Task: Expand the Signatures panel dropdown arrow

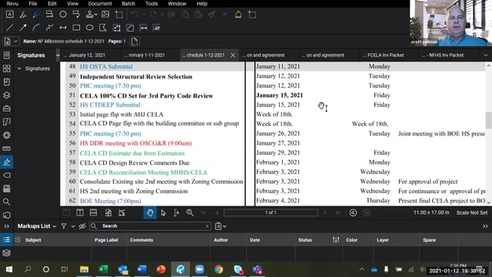Action: (x=58, y=55)
